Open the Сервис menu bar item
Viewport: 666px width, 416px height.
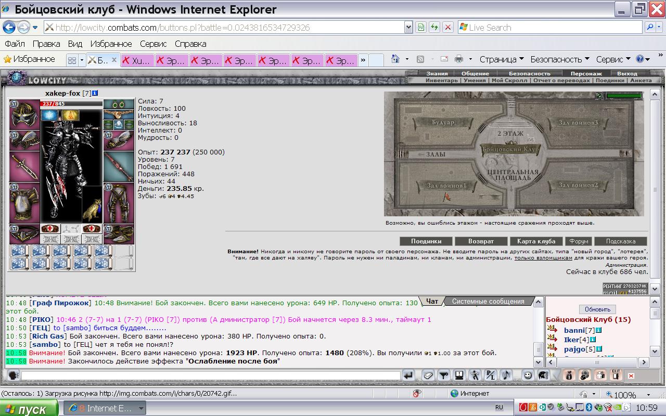click(153, 44)
